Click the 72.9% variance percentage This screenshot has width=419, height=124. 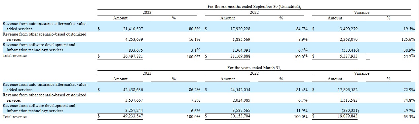point(409,90)
